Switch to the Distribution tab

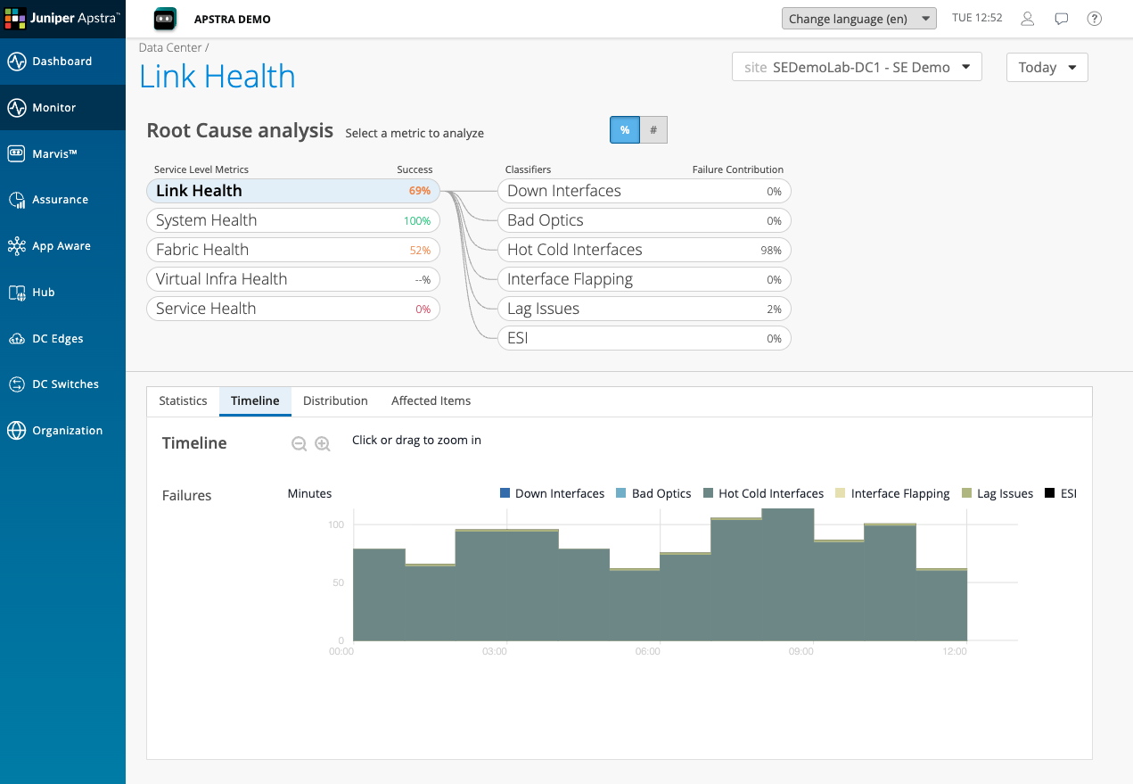coord(335,401)
